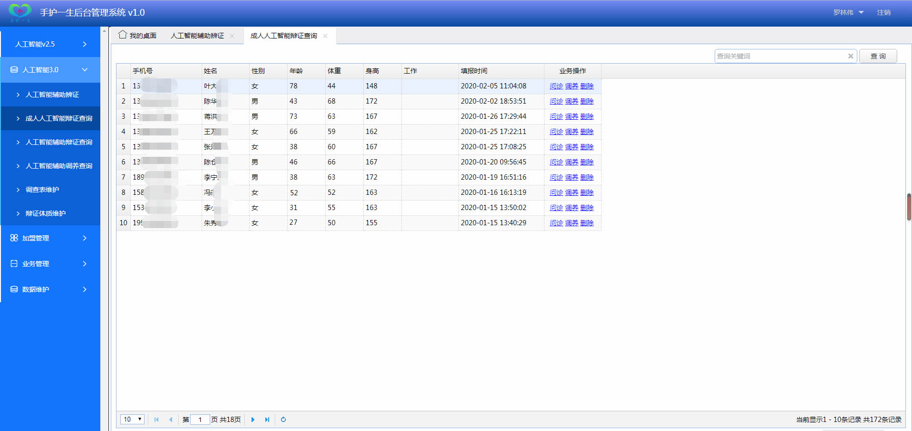The width and height of the screenshot is (912, 431).
Task: Select cell 2020-01-16 16:13:19
Action: coord(501,192)
